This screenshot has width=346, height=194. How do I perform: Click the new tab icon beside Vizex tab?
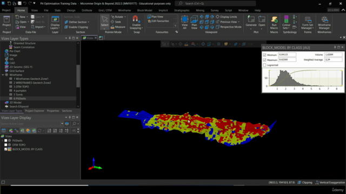101,38
